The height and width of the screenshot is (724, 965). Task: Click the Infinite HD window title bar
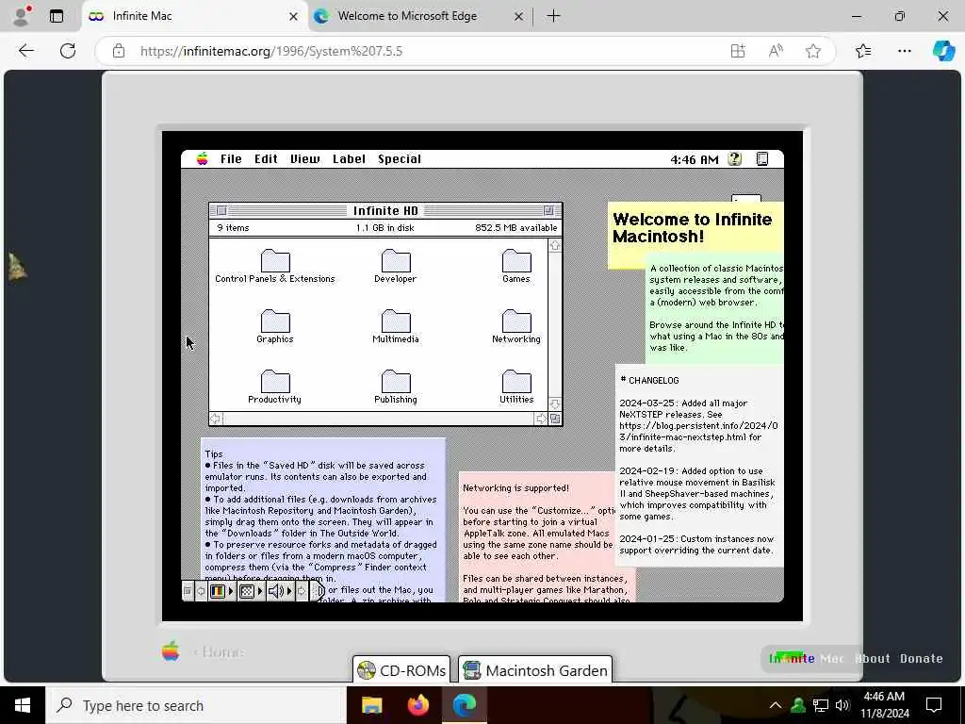click(x=385, y=210)
